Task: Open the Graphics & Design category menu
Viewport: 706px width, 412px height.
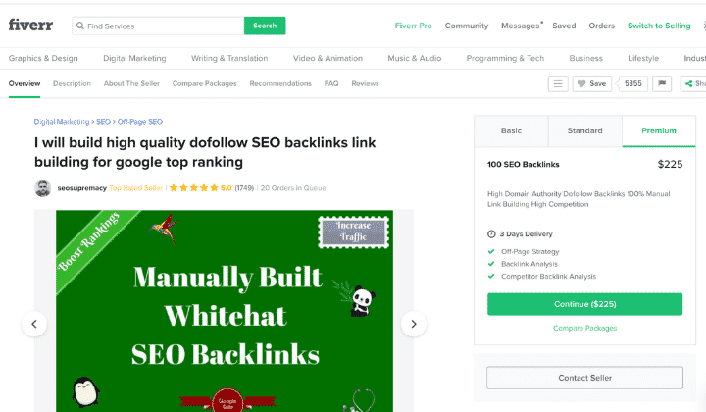Action: (x=43, y=58)
